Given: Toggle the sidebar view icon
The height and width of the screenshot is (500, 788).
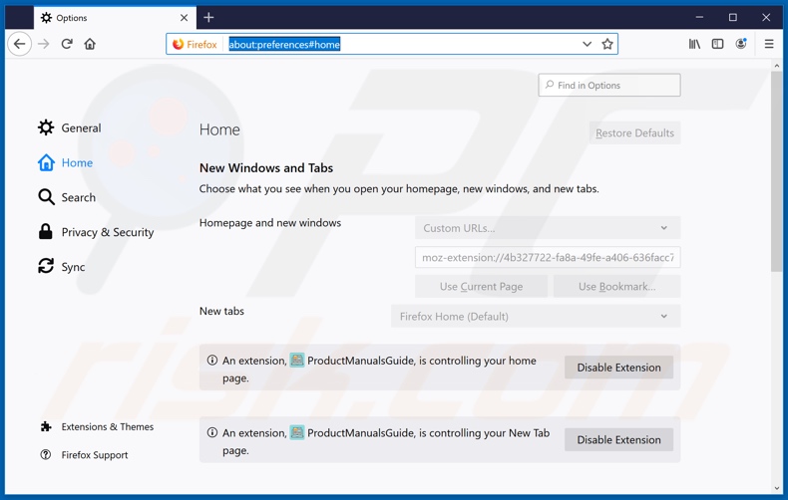Looking at the screenshot, I should tap(717, 44).
